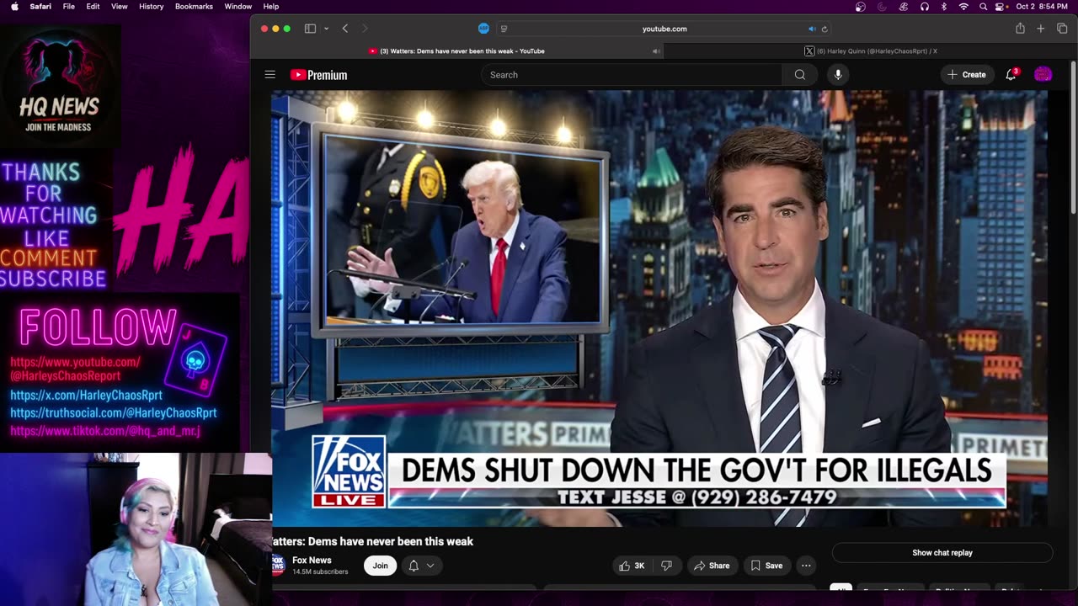Open the YouTube account avatar menu
The height and width of the screenshot is (606, 1078).
(1043, 75)
